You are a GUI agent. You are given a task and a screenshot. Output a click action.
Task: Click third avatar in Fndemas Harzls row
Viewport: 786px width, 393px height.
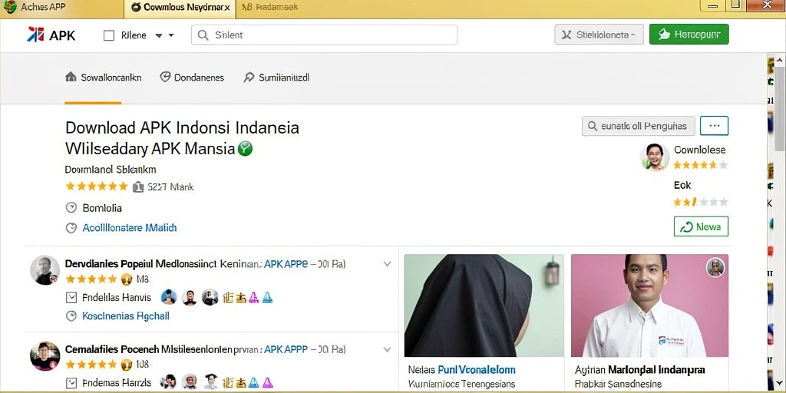pyautogui.click(x=210, y=382)
